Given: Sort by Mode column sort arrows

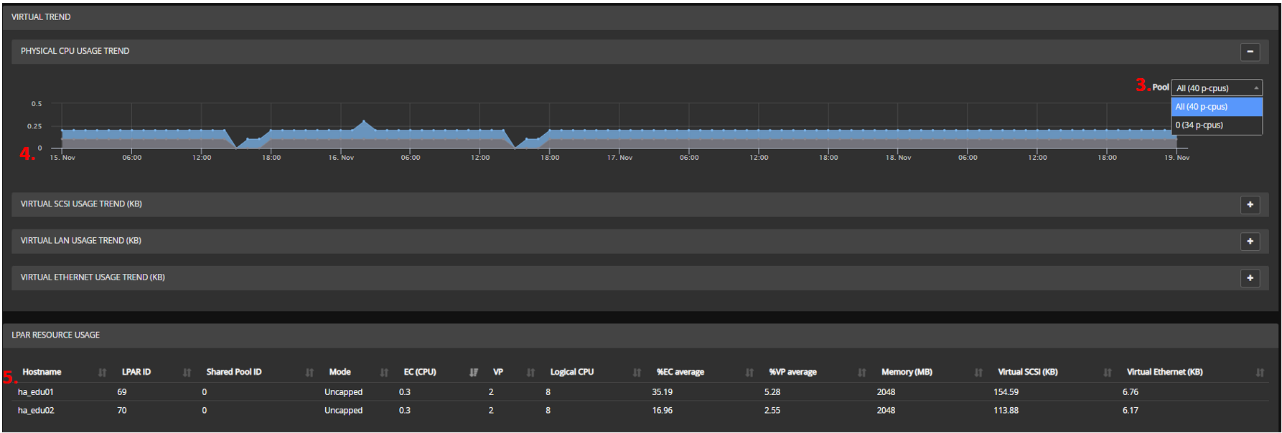Looking at the screenshot, I should (x=385, y=372).
